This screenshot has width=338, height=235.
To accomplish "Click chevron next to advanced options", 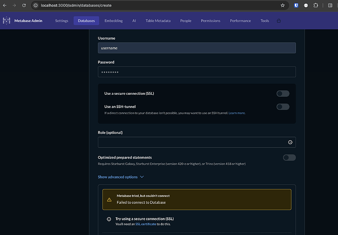I will [142, 177].
